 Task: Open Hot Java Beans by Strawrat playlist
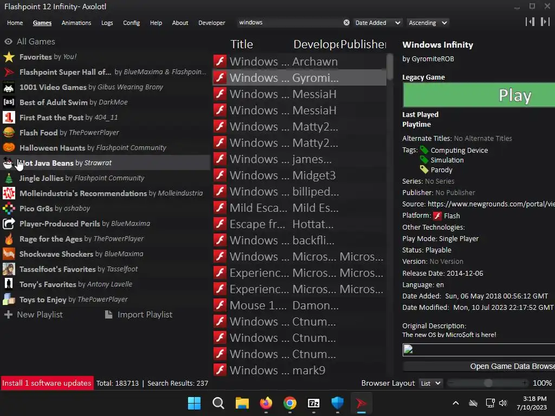[x=106, y=162]
